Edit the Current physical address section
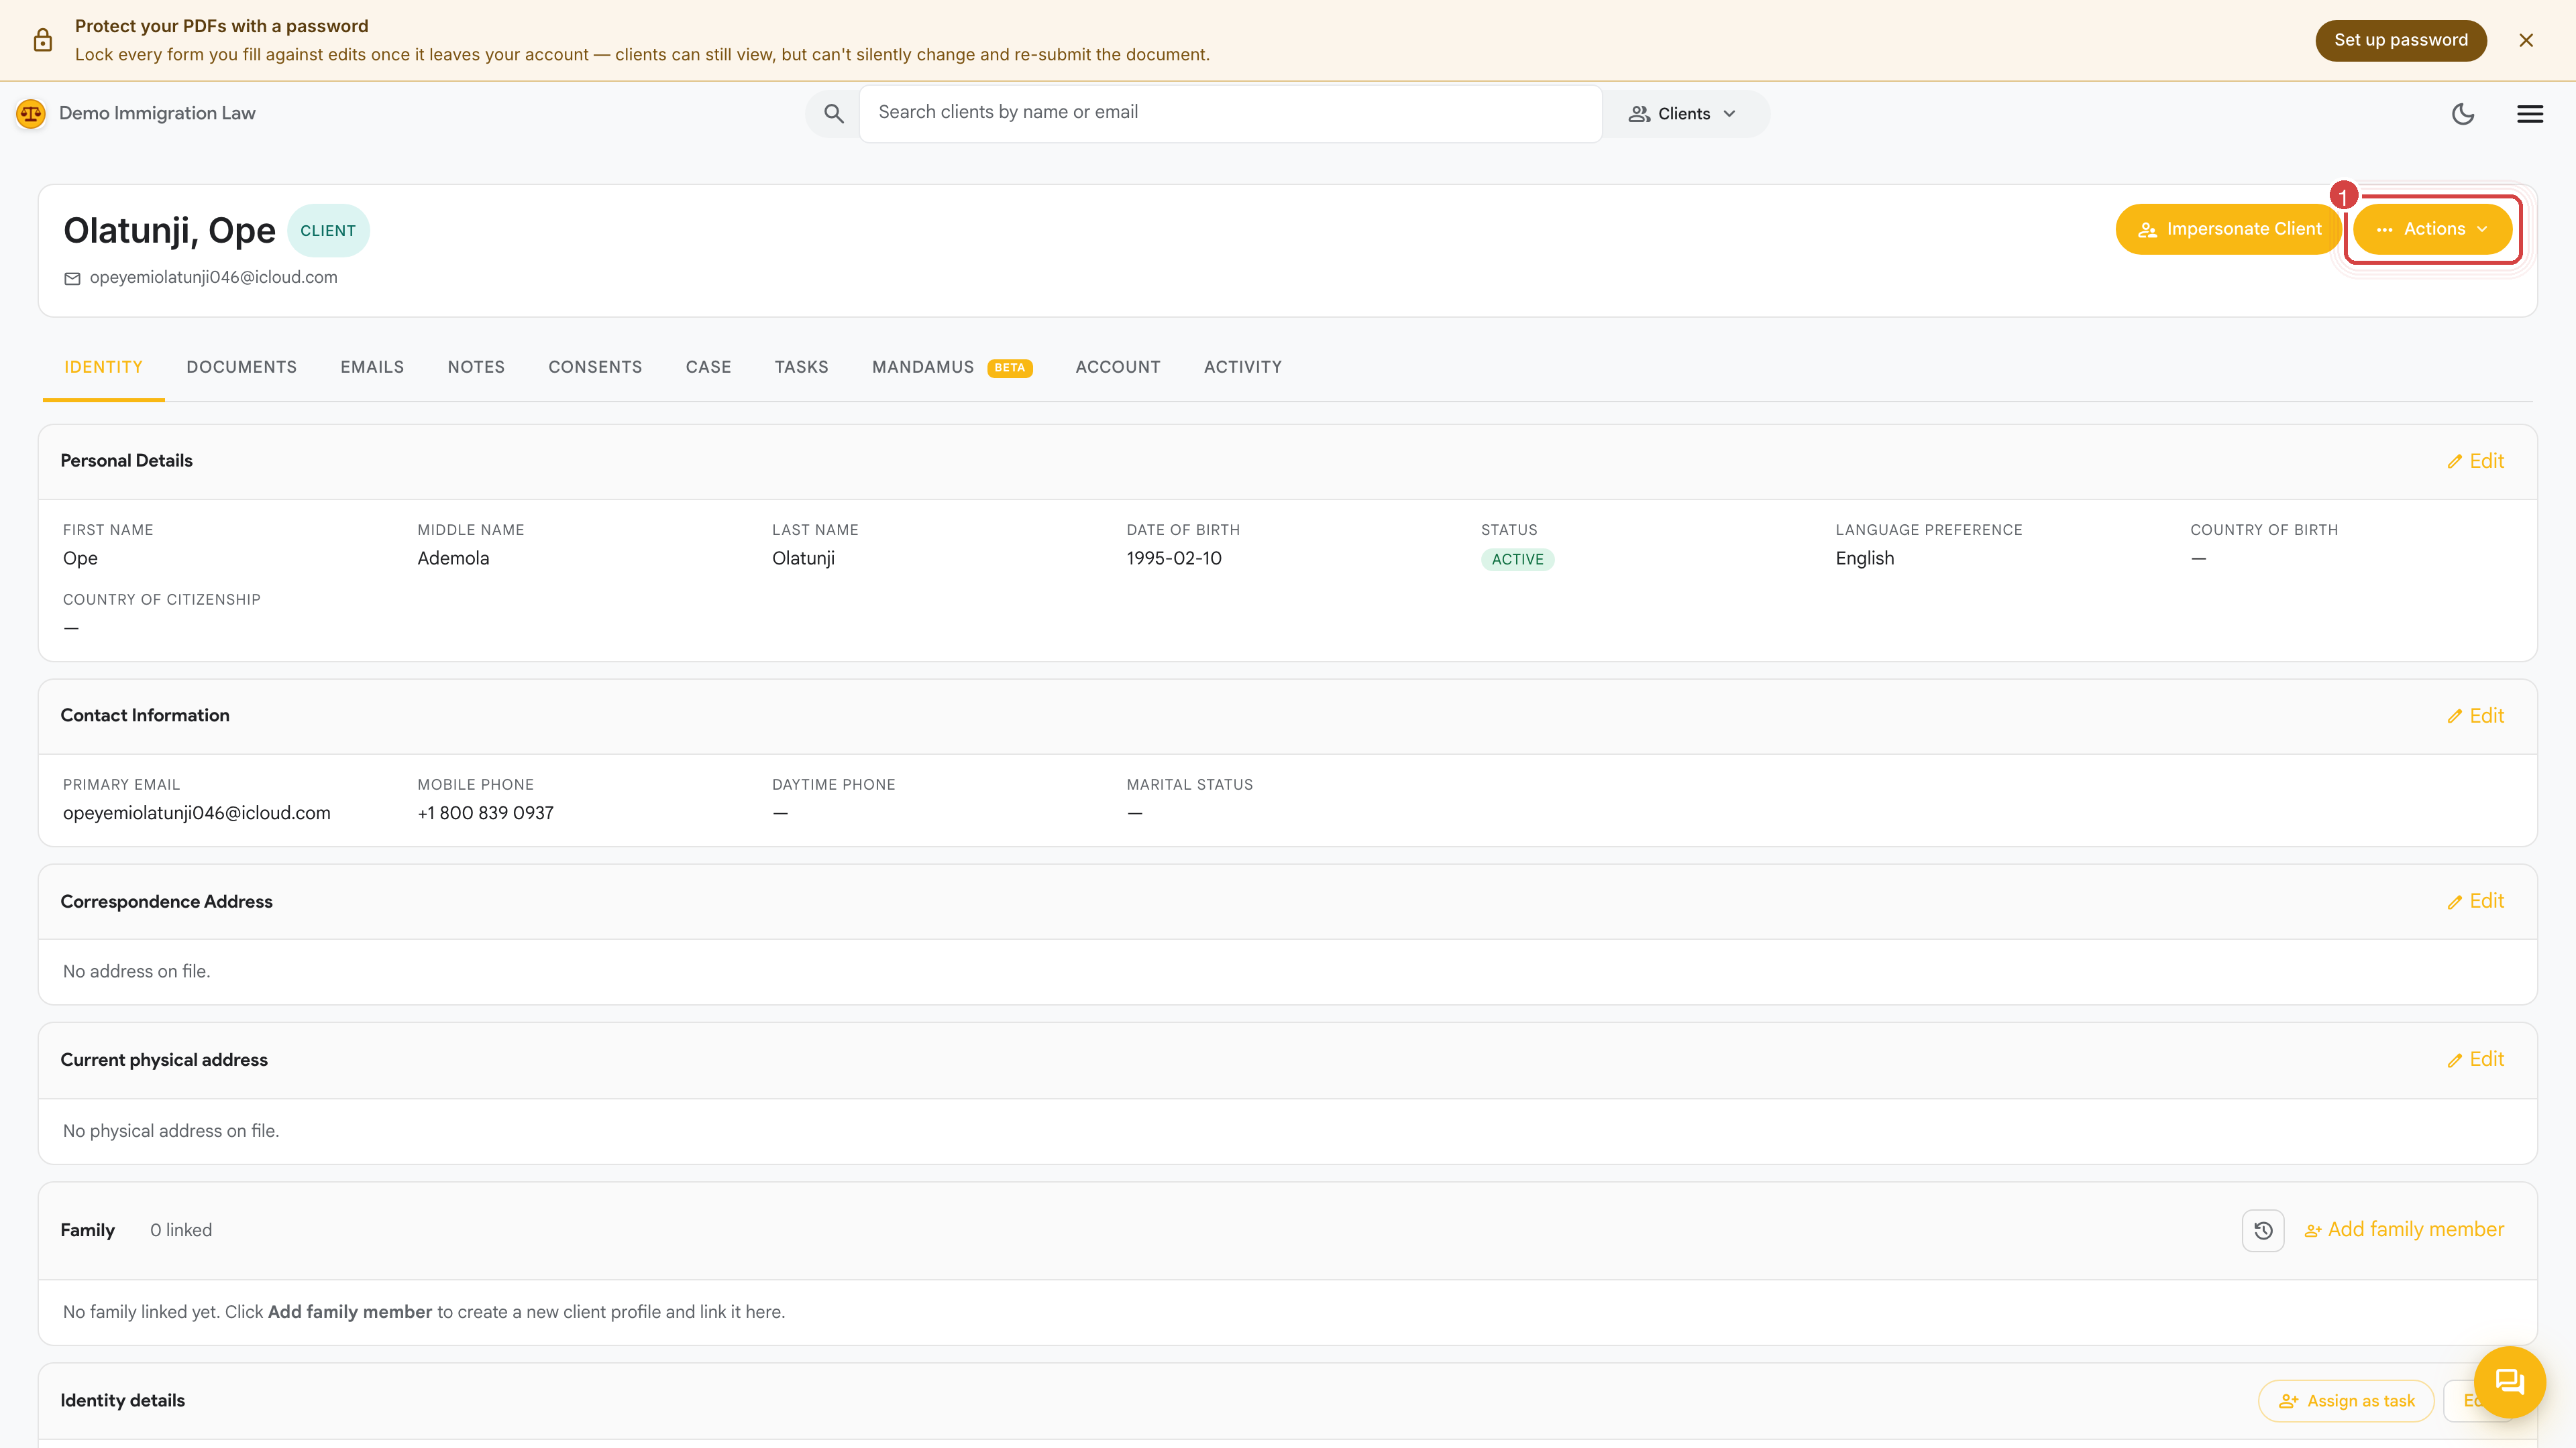2576x1448 pixels. coord(2475,1059)
